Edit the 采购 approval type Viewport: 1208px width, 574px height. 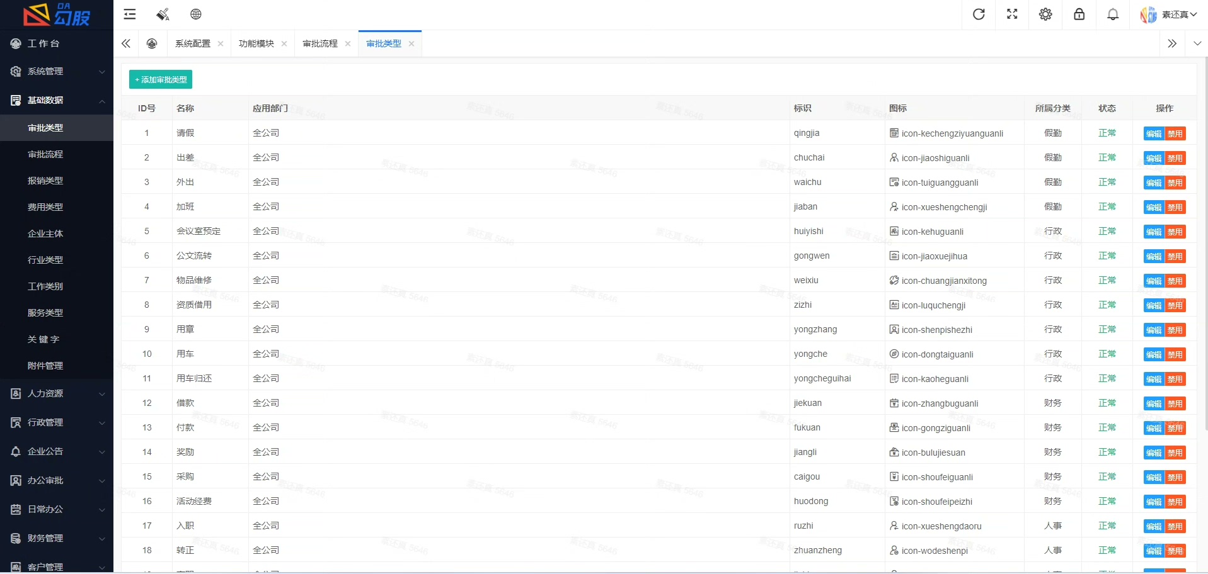tap(1154, 477)
